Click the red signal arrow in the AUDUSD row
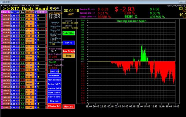Viewport: 186px width, 117px height. click(38, 29)
